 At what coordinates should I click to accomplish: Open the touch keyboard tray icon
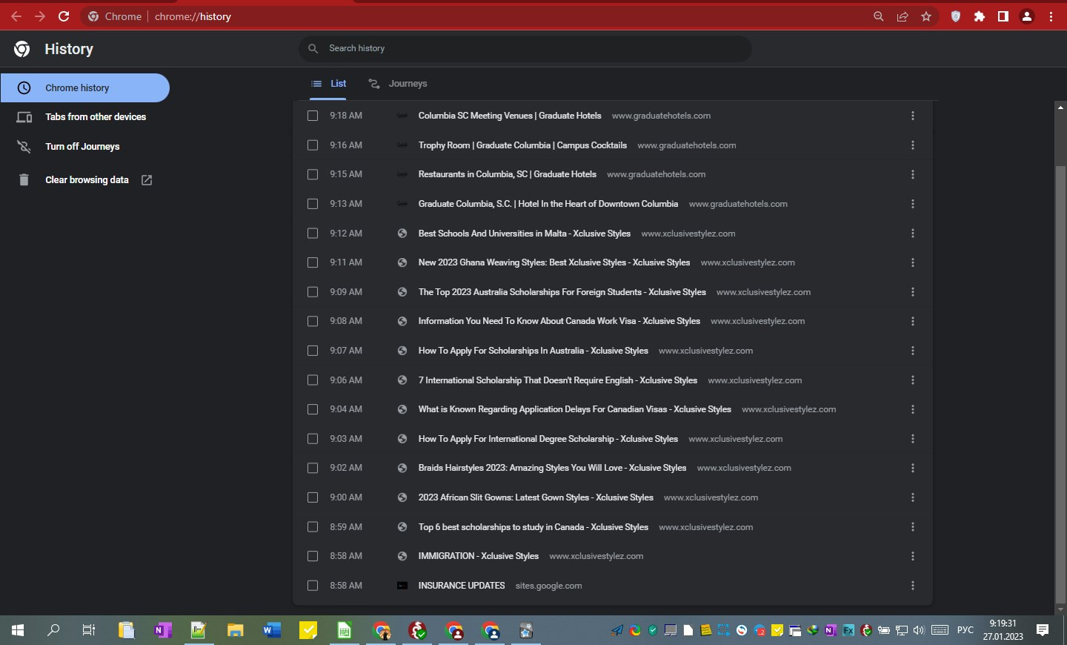coord(940,630)
